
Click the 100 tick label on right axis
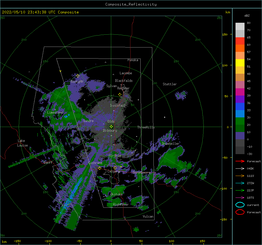pyautogui.click(x=225, y=65)
